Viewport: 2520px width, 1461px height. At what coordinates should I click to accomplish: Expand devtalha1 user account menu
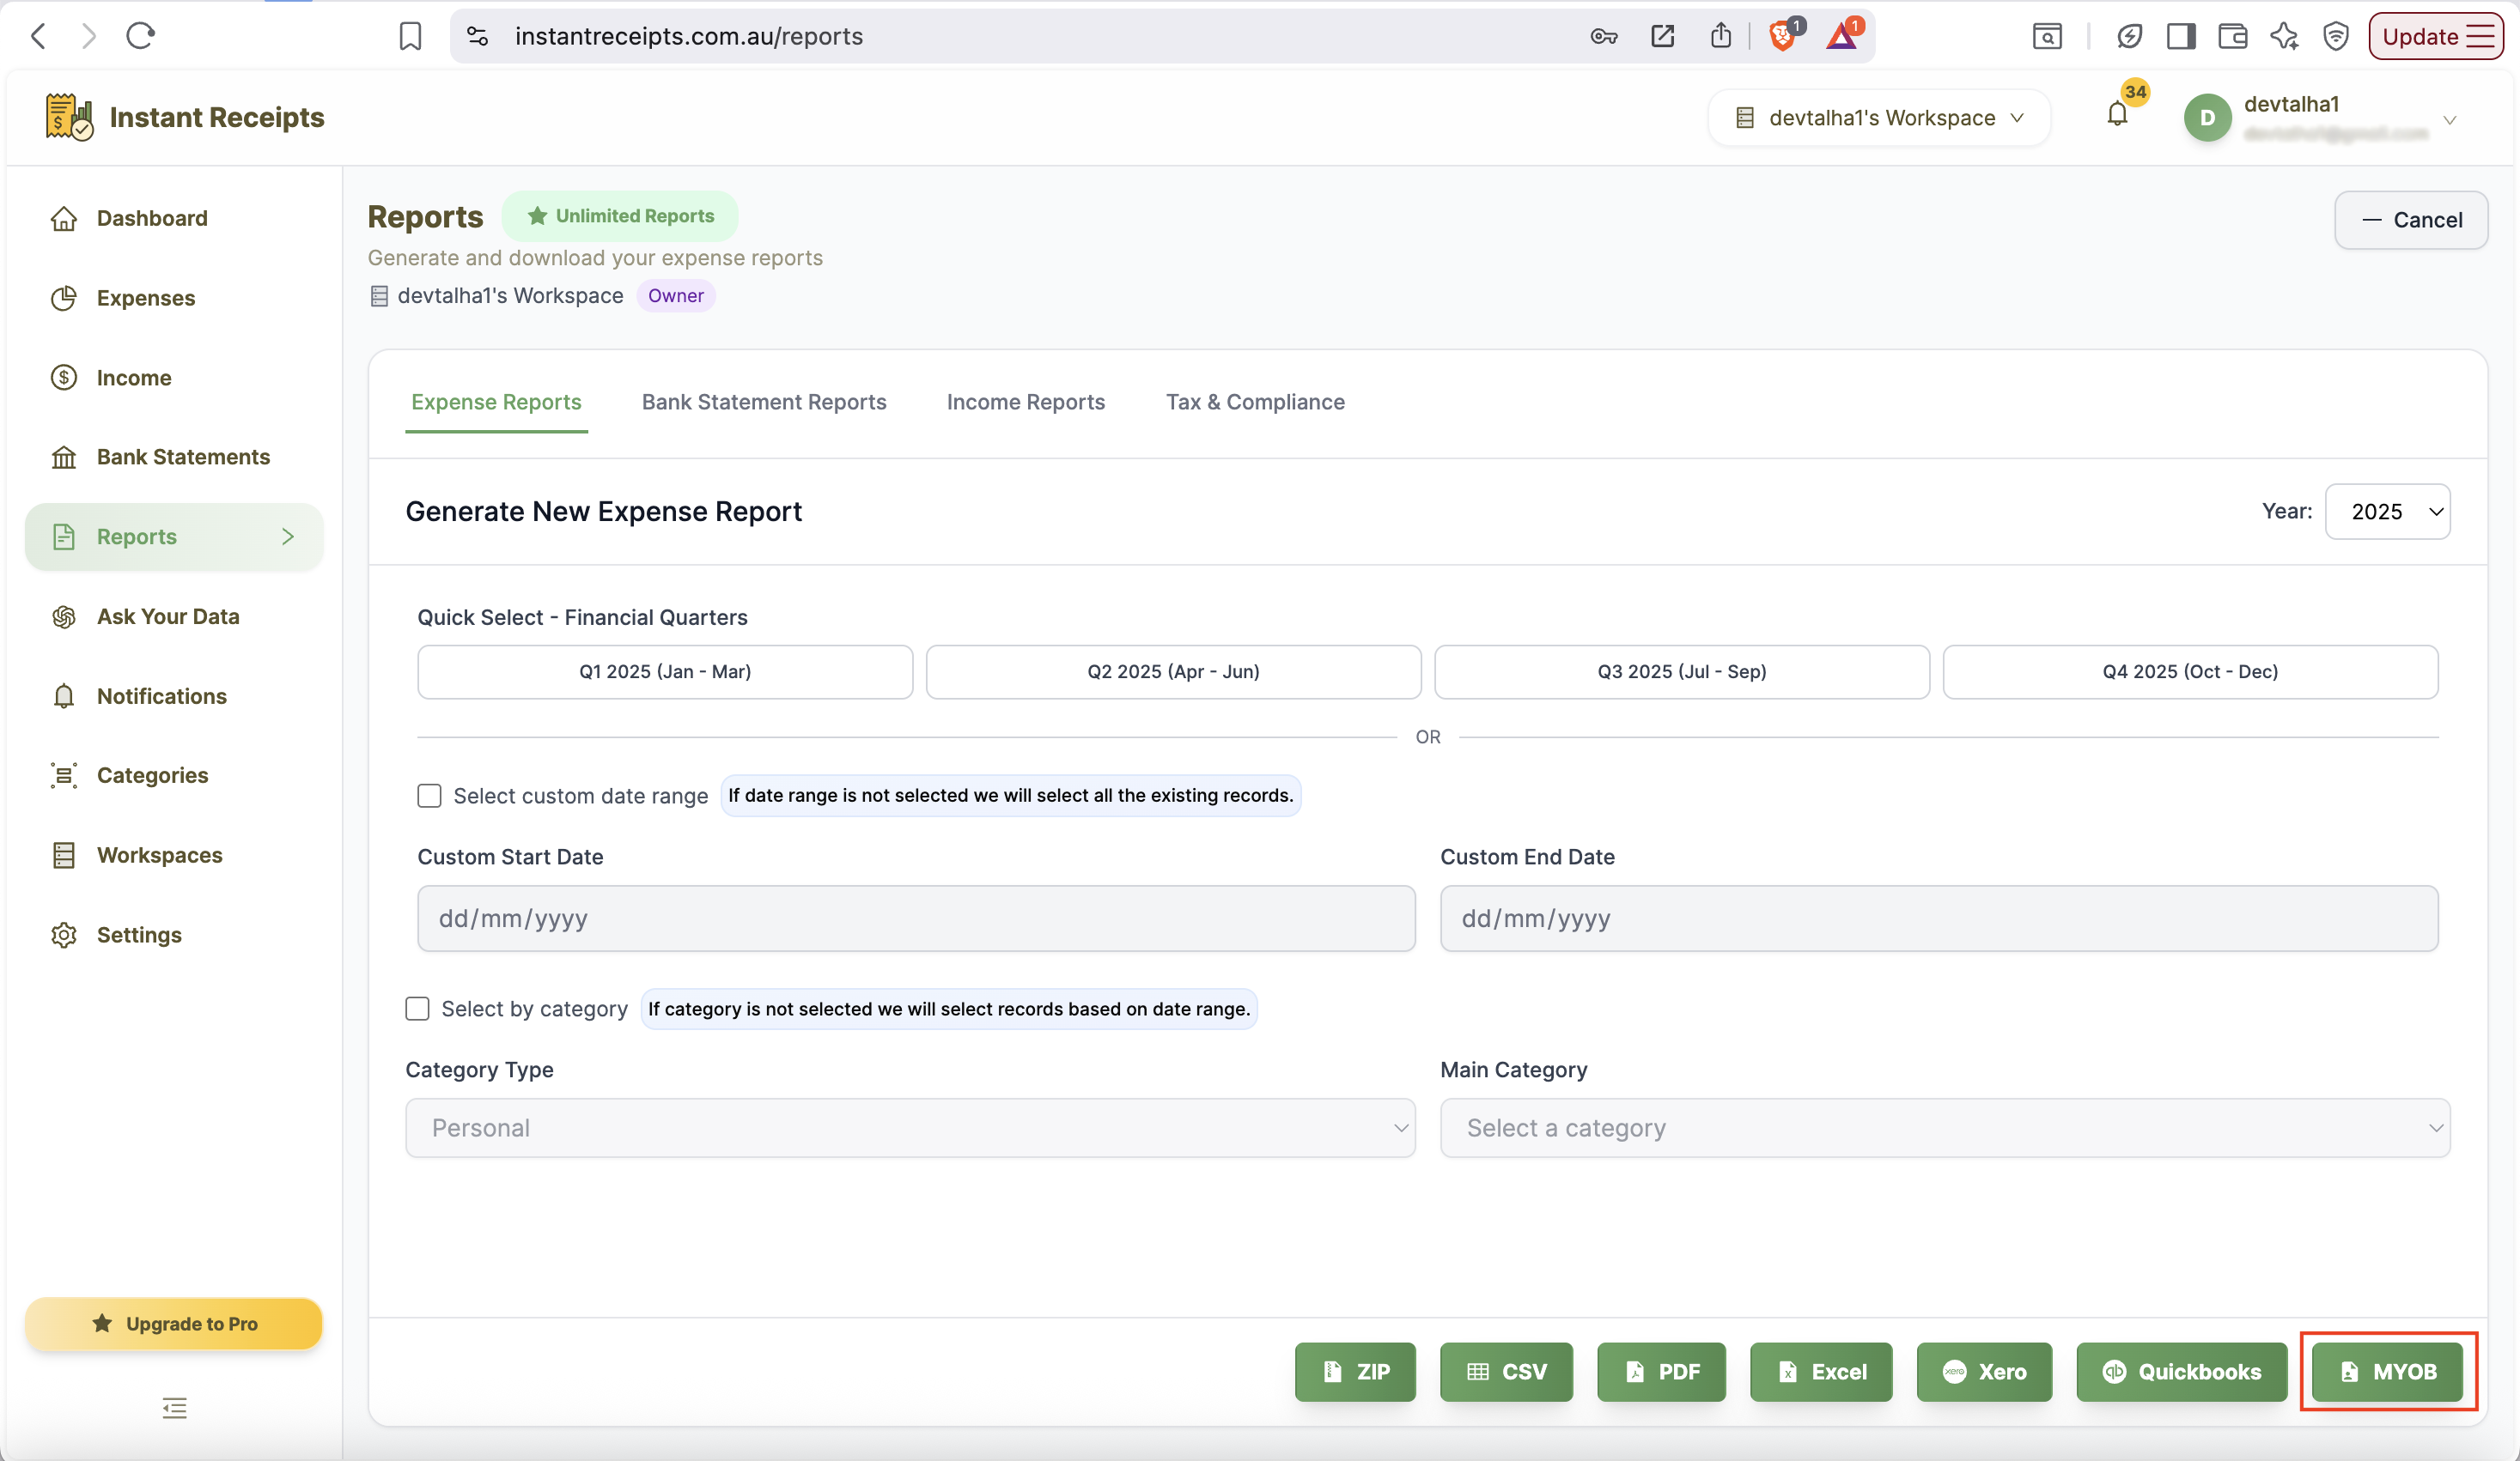pos(2449,120)
